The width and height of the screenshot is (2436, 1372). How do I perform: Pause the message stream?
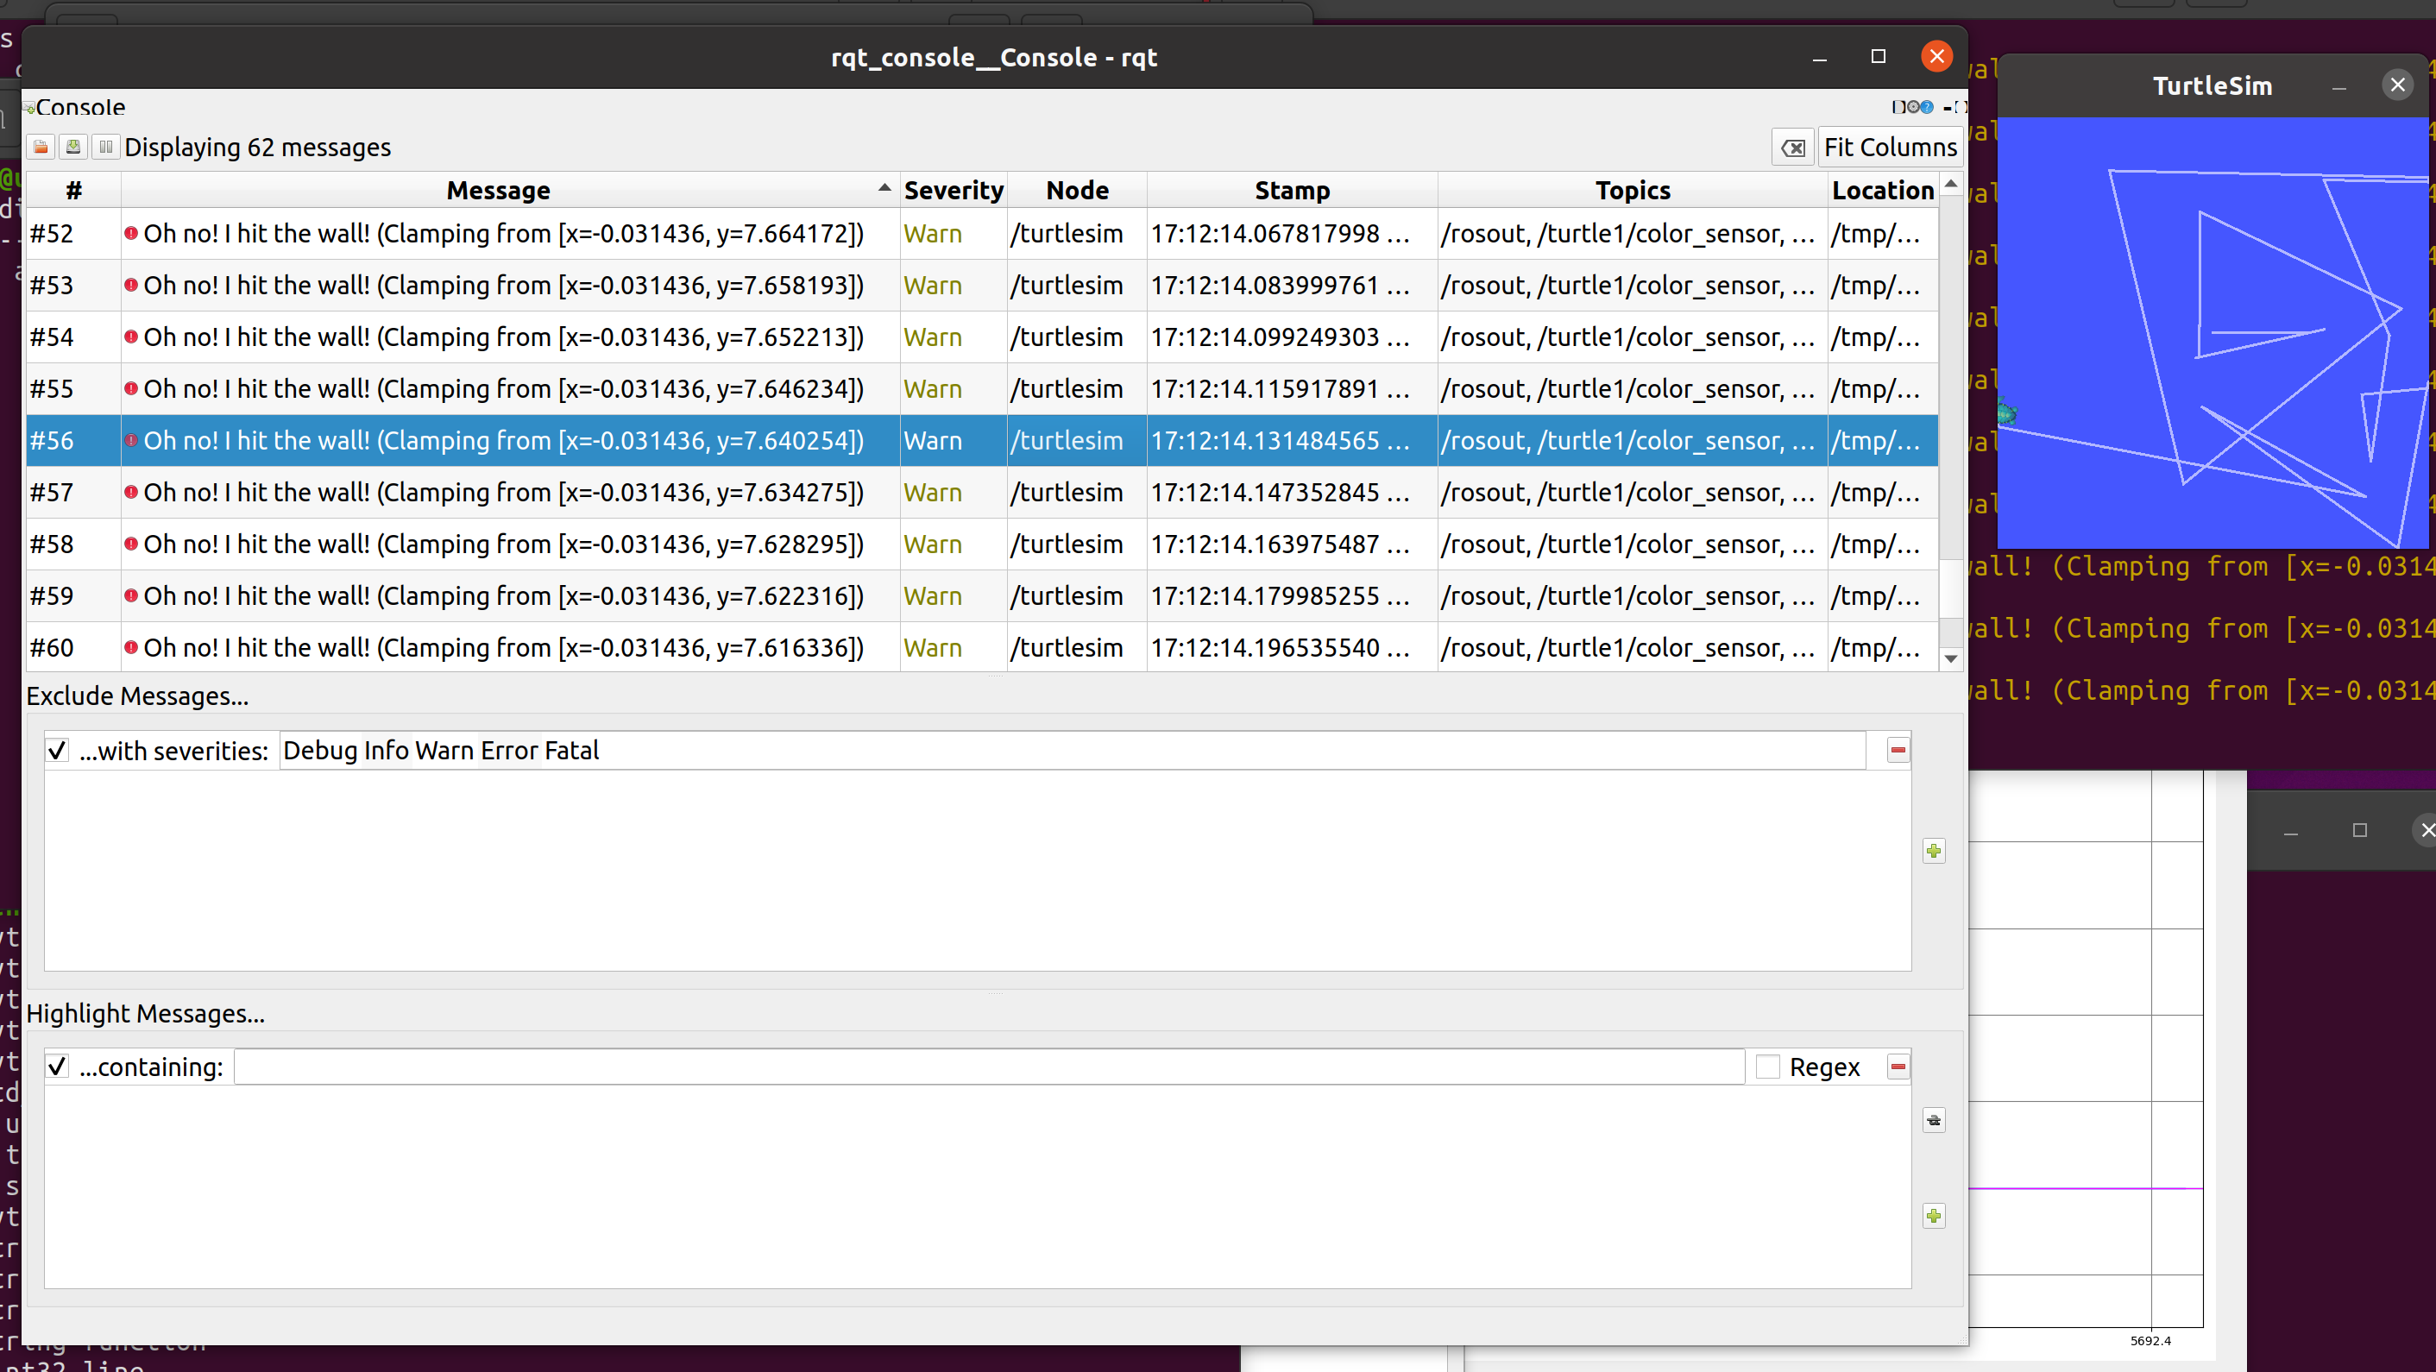point(105,148)
